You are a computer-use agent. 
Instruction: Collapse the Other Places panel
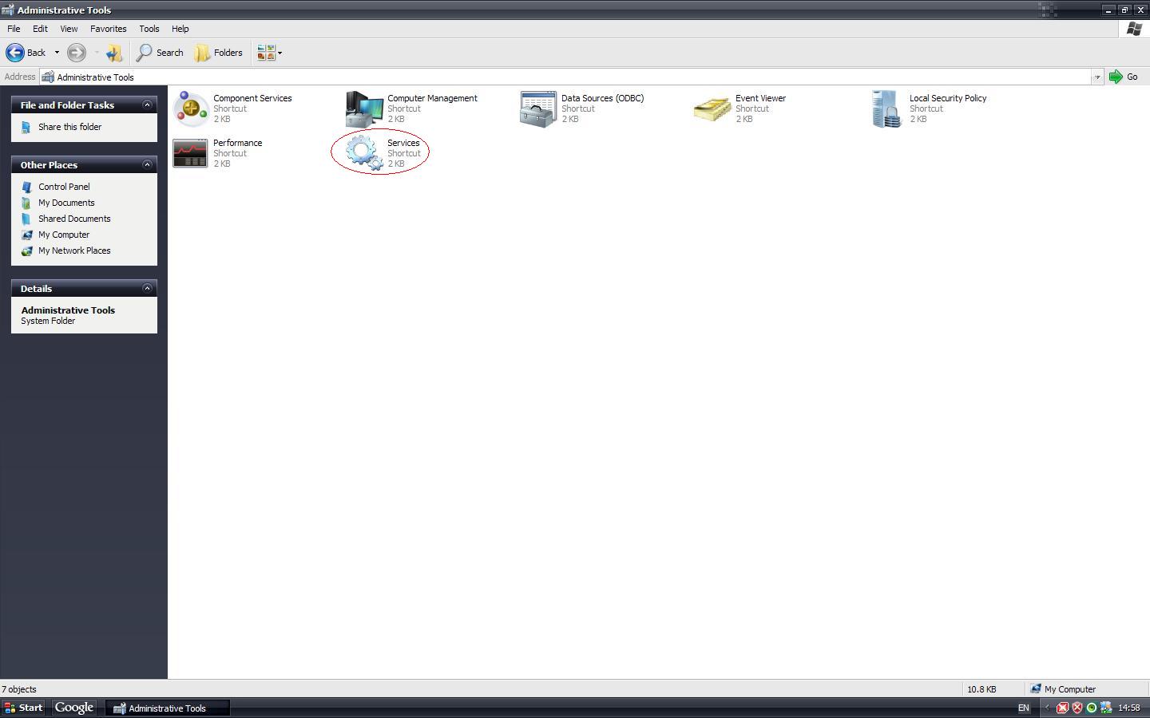[147, 164]
